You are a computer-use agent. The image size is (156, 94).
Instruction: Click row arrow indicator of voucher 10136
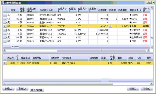(5, 63)
